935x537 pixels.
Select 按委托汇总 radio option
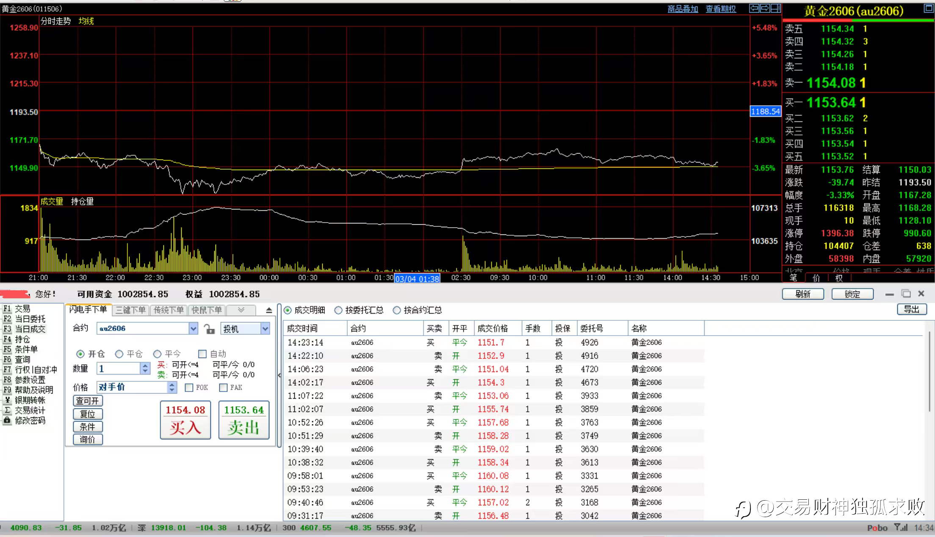pyautogui.click(x=338, y=310)
